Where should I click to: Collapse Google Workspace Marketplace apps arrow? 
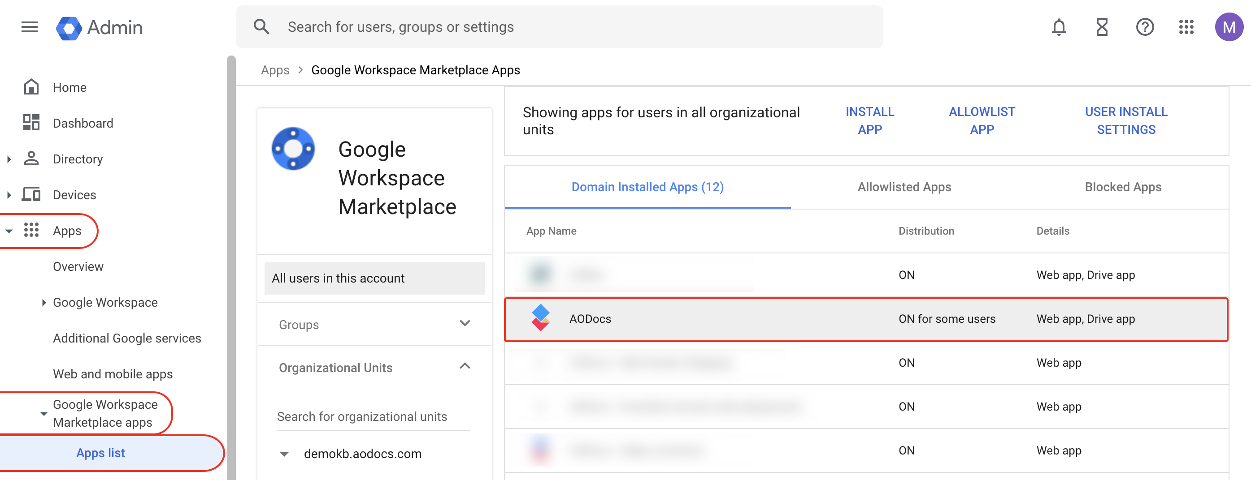tap(43, 414)
